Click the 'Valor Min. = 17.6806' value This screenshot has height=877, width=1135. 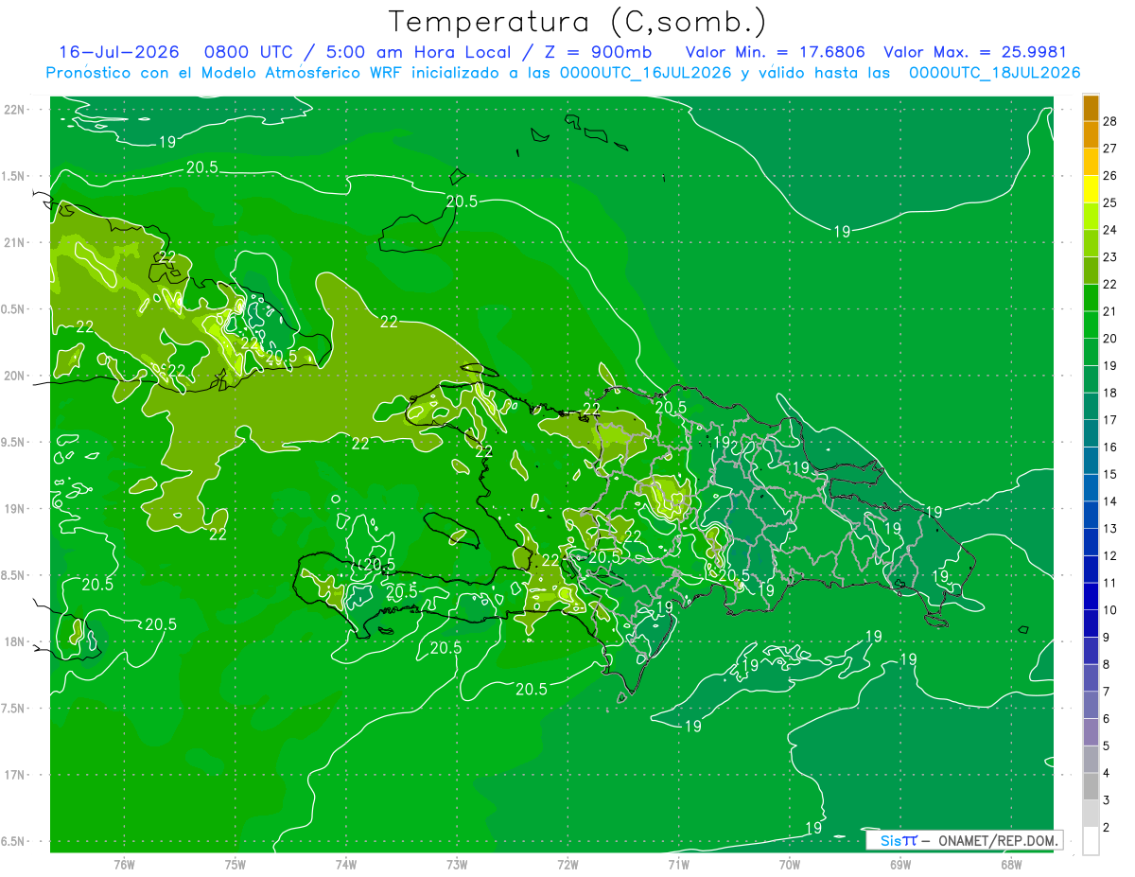point(775,52)
